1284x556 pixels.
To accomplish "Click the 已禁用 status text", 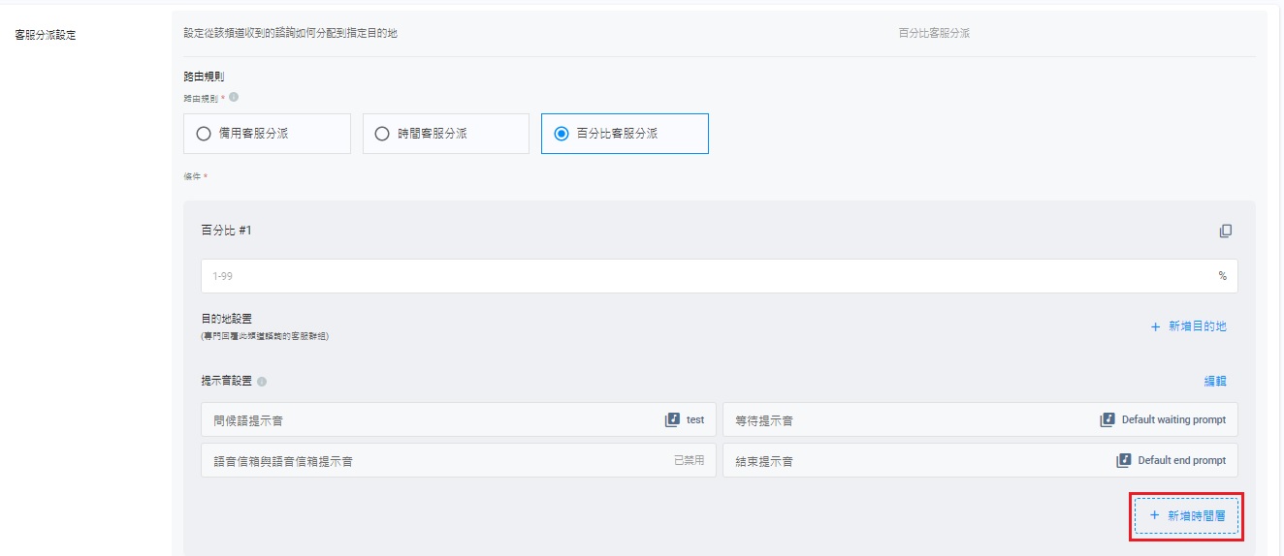I will (x=689, y=460).
